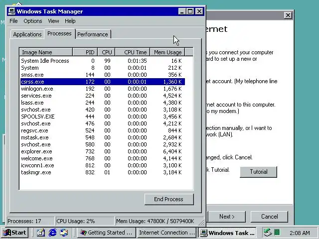Select welcome.exe process
Screen dimensions: 319x239
[x=102, y=158]
